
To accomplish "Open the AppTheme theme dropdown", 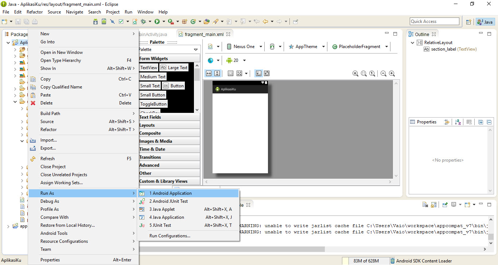I will (x=306, y=47).
